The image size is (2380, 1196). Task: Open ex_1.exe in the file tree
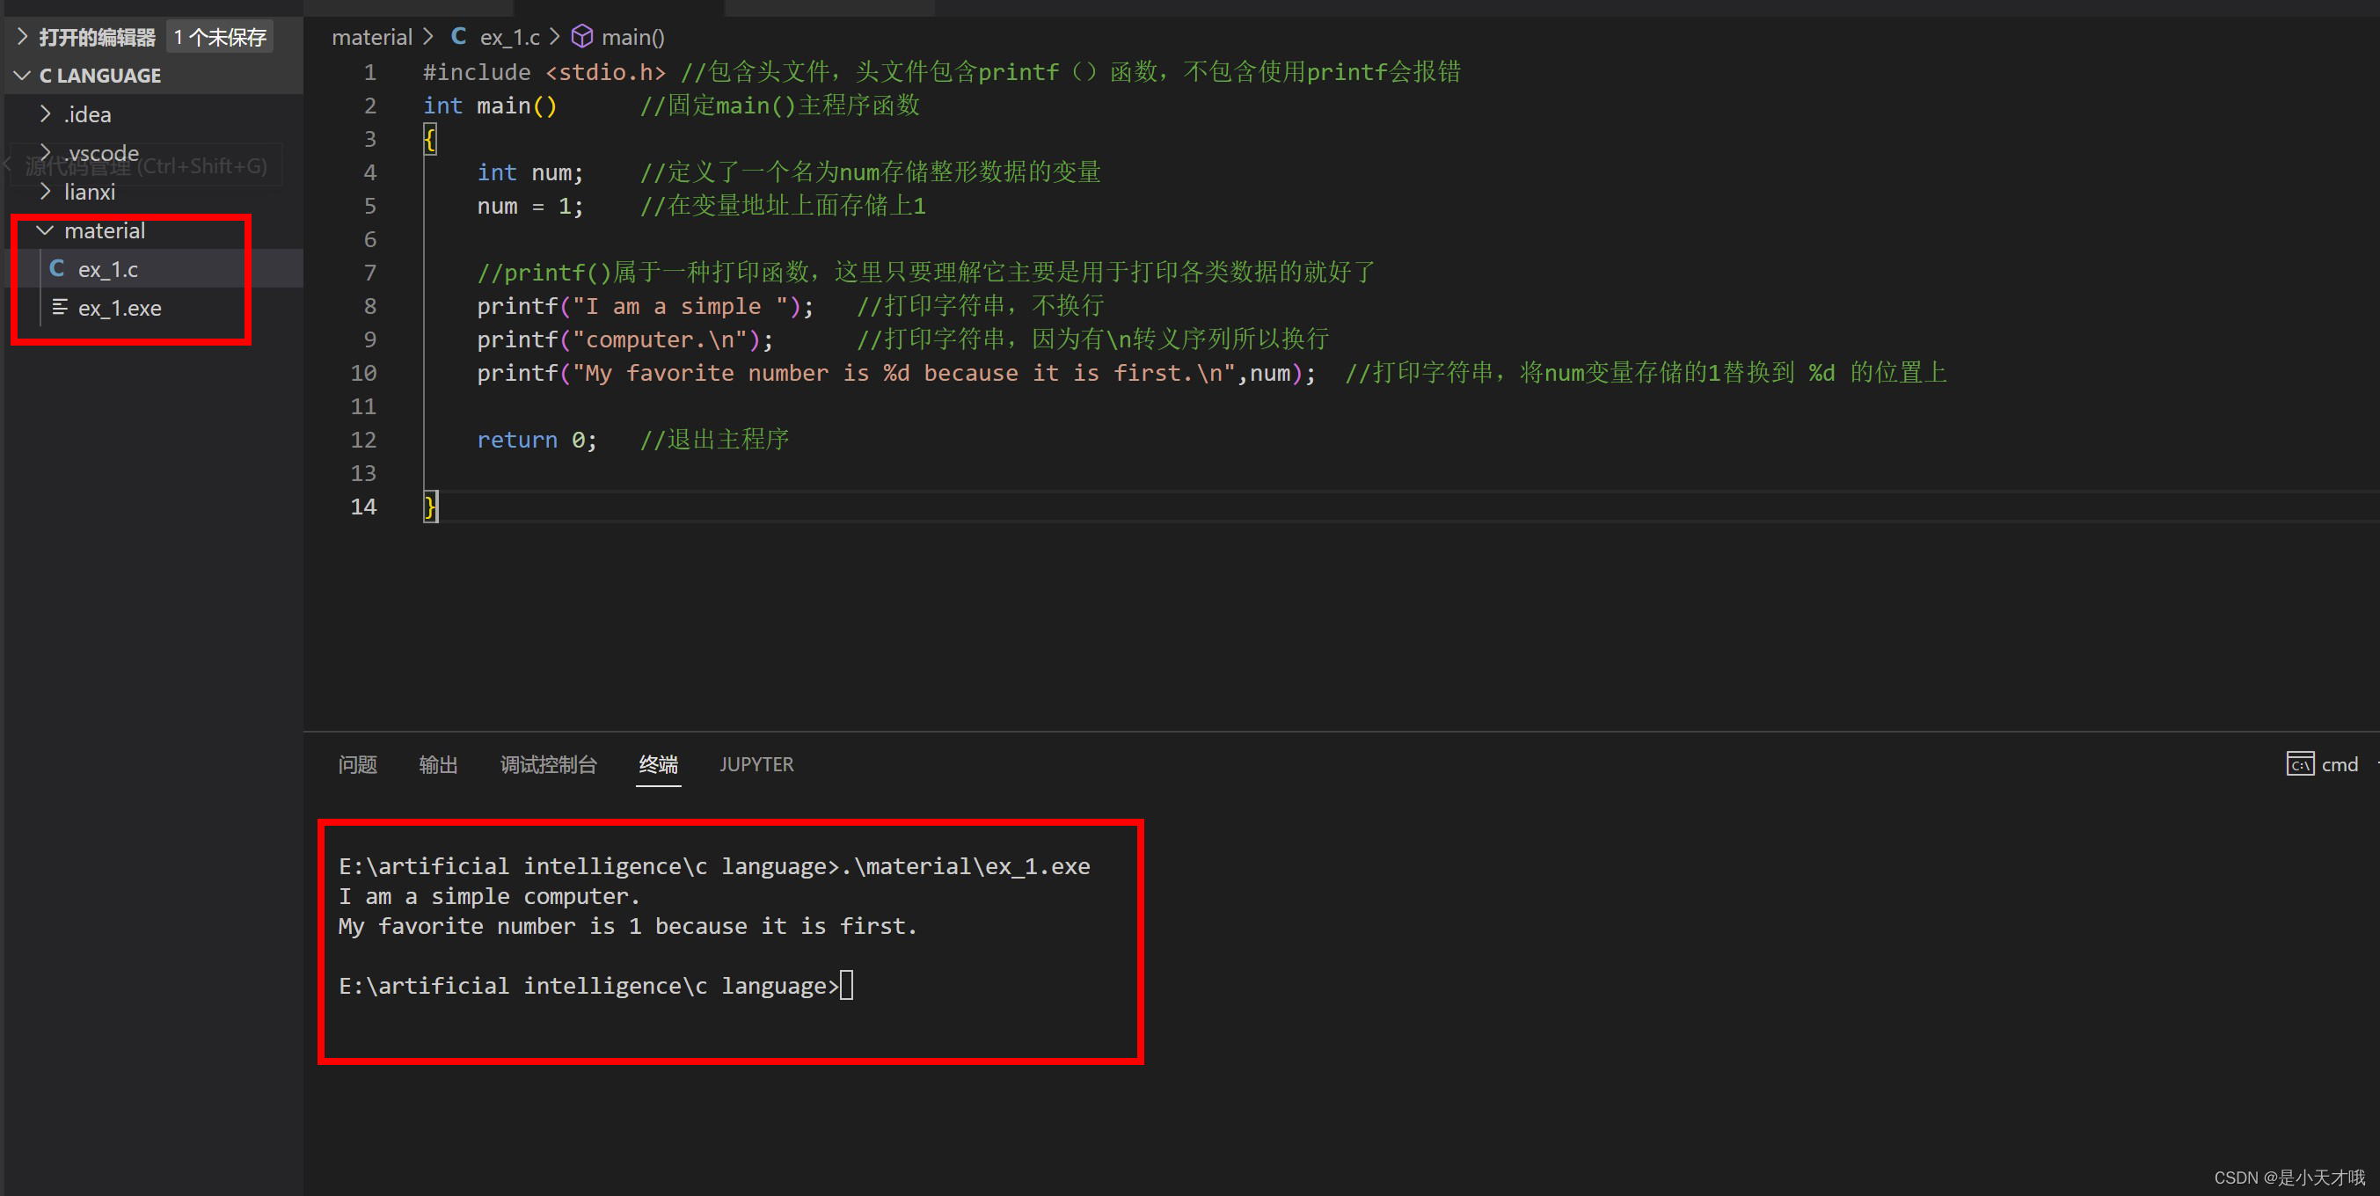(x=120, y=309)
